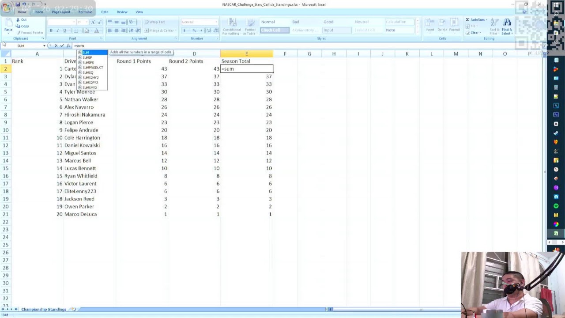
Task: Open the Review tab
Action: tap(122, 12)
